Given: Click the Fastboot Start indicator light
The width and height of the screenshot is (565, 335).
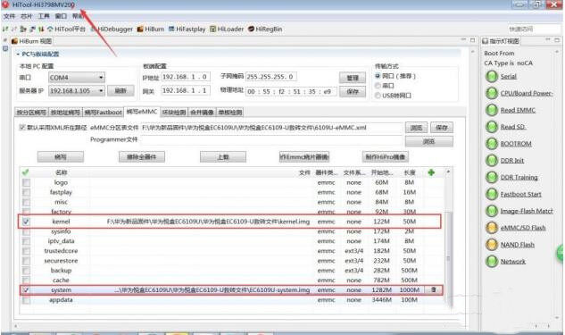Looking at the screenshot, I should pos(492,194).
